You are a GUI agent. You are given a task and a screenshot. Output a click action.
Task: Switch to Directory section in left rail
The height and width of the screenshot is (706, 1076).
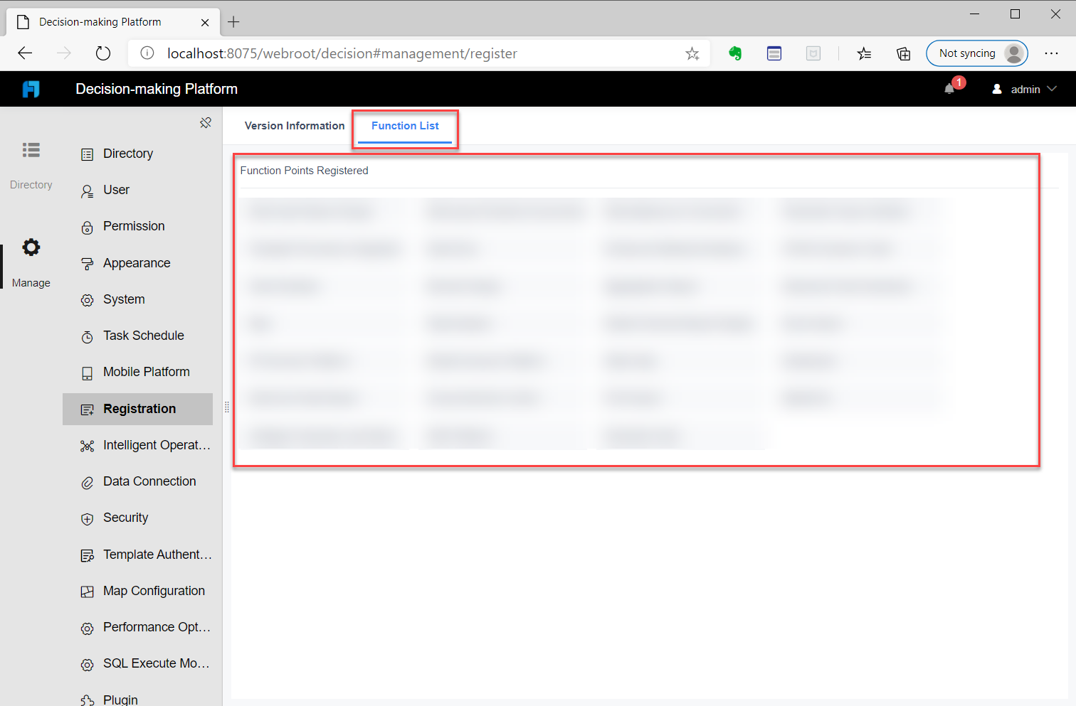pos(31,166)
